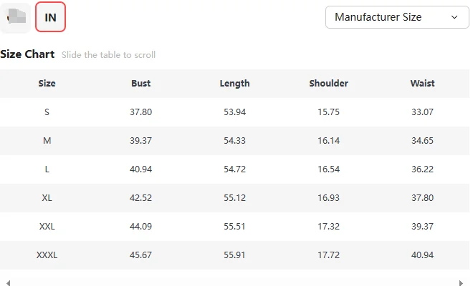The image size is (473, 286).
Task: Click the right scroll arrow below table
Action: click(x=461, y=282)
